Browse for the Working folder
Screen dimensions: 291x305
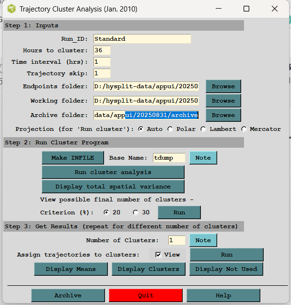[x=223, y=101]
